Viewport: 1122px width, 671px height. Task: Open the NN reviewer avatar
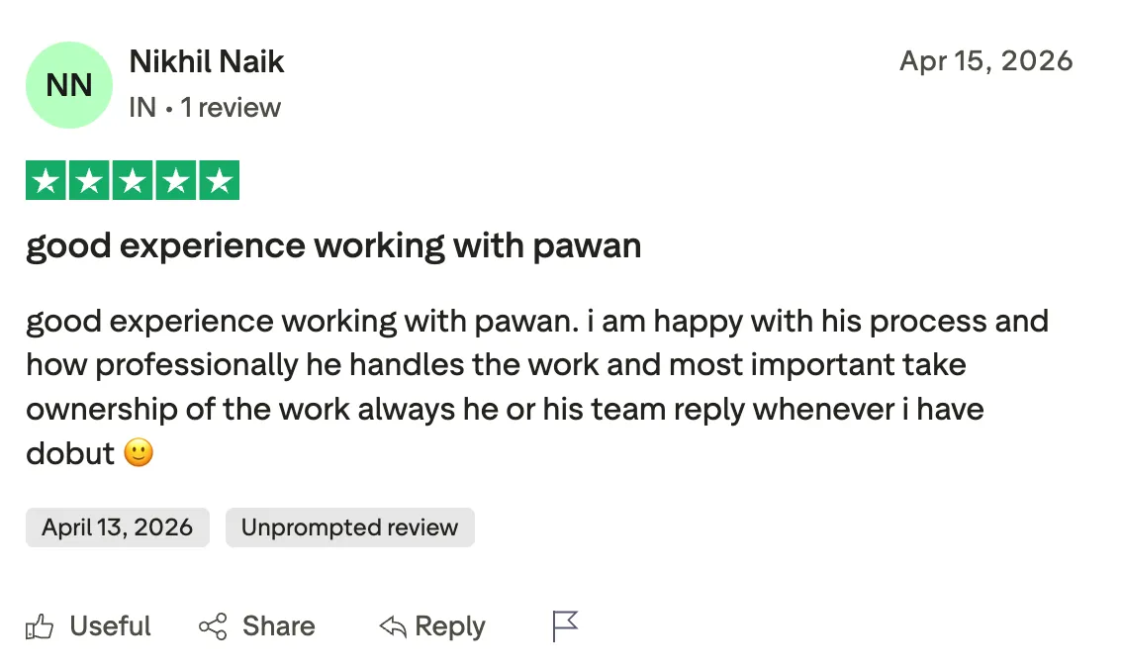68,85
